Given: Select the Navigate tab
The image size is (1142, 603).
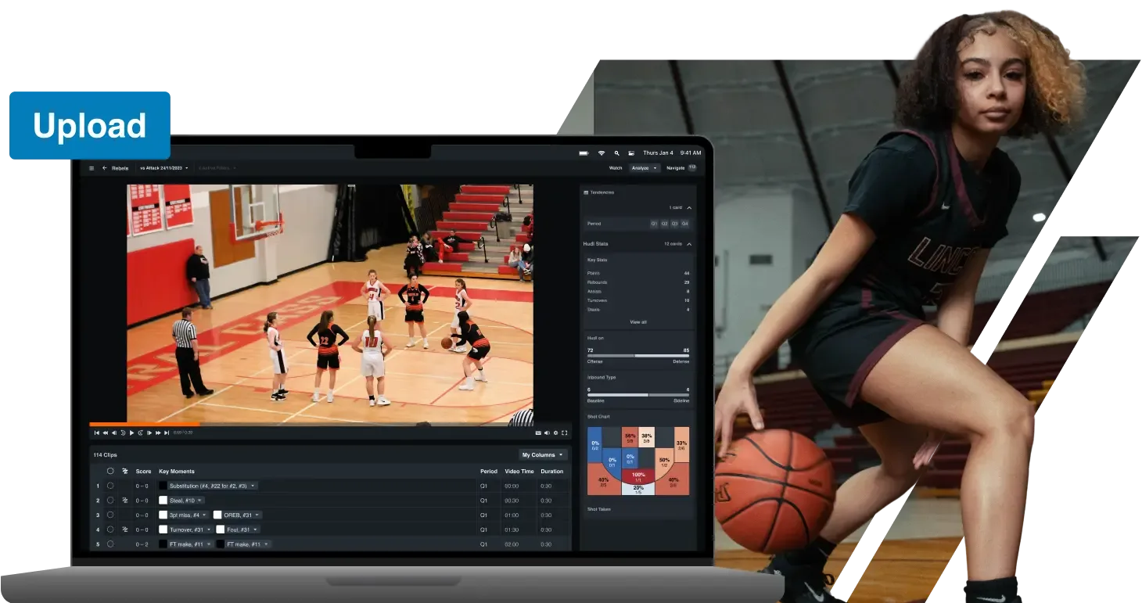Looking at the screenshot, I should tap(674, 167).
